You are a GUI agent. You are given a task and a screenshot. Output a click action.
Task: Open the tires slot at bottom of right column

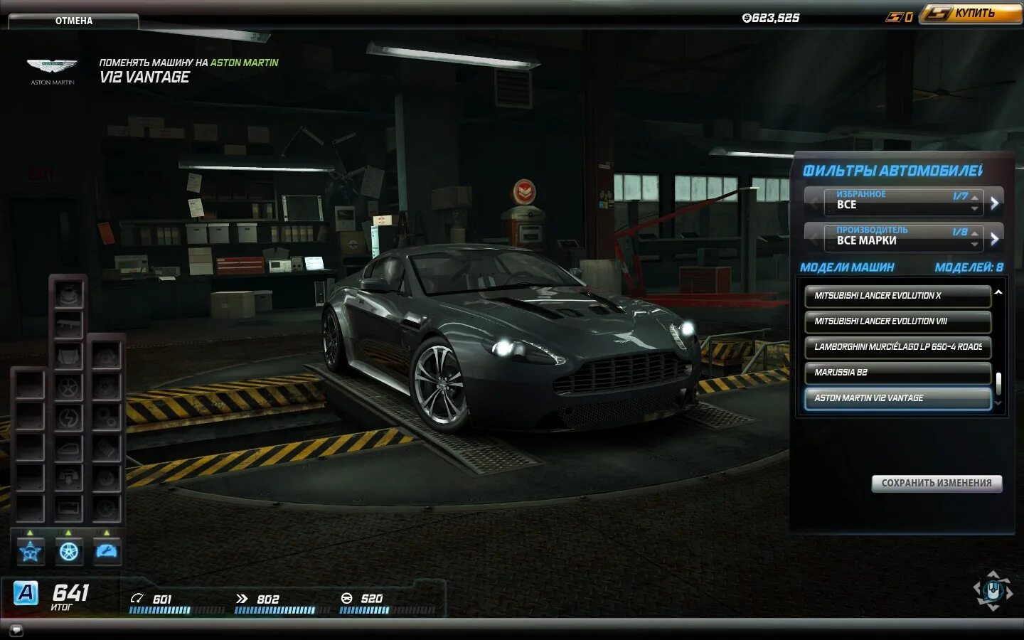106,509
